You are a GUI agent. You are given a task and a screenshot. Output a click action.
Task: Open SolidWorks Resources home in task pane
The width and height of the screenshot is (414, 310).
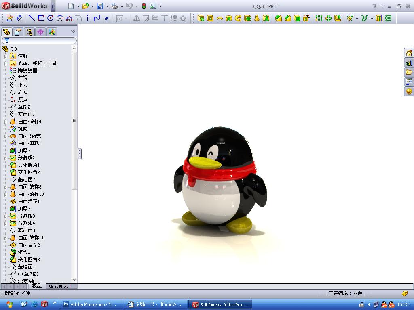click(409, 53)
